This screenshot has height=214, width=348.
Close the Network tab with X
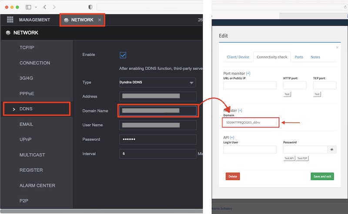coord(100,20)
